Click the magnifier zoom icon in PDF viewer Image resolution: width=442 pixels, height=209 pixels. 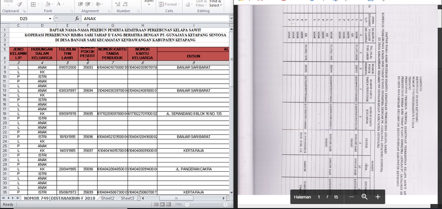point(365,197)
